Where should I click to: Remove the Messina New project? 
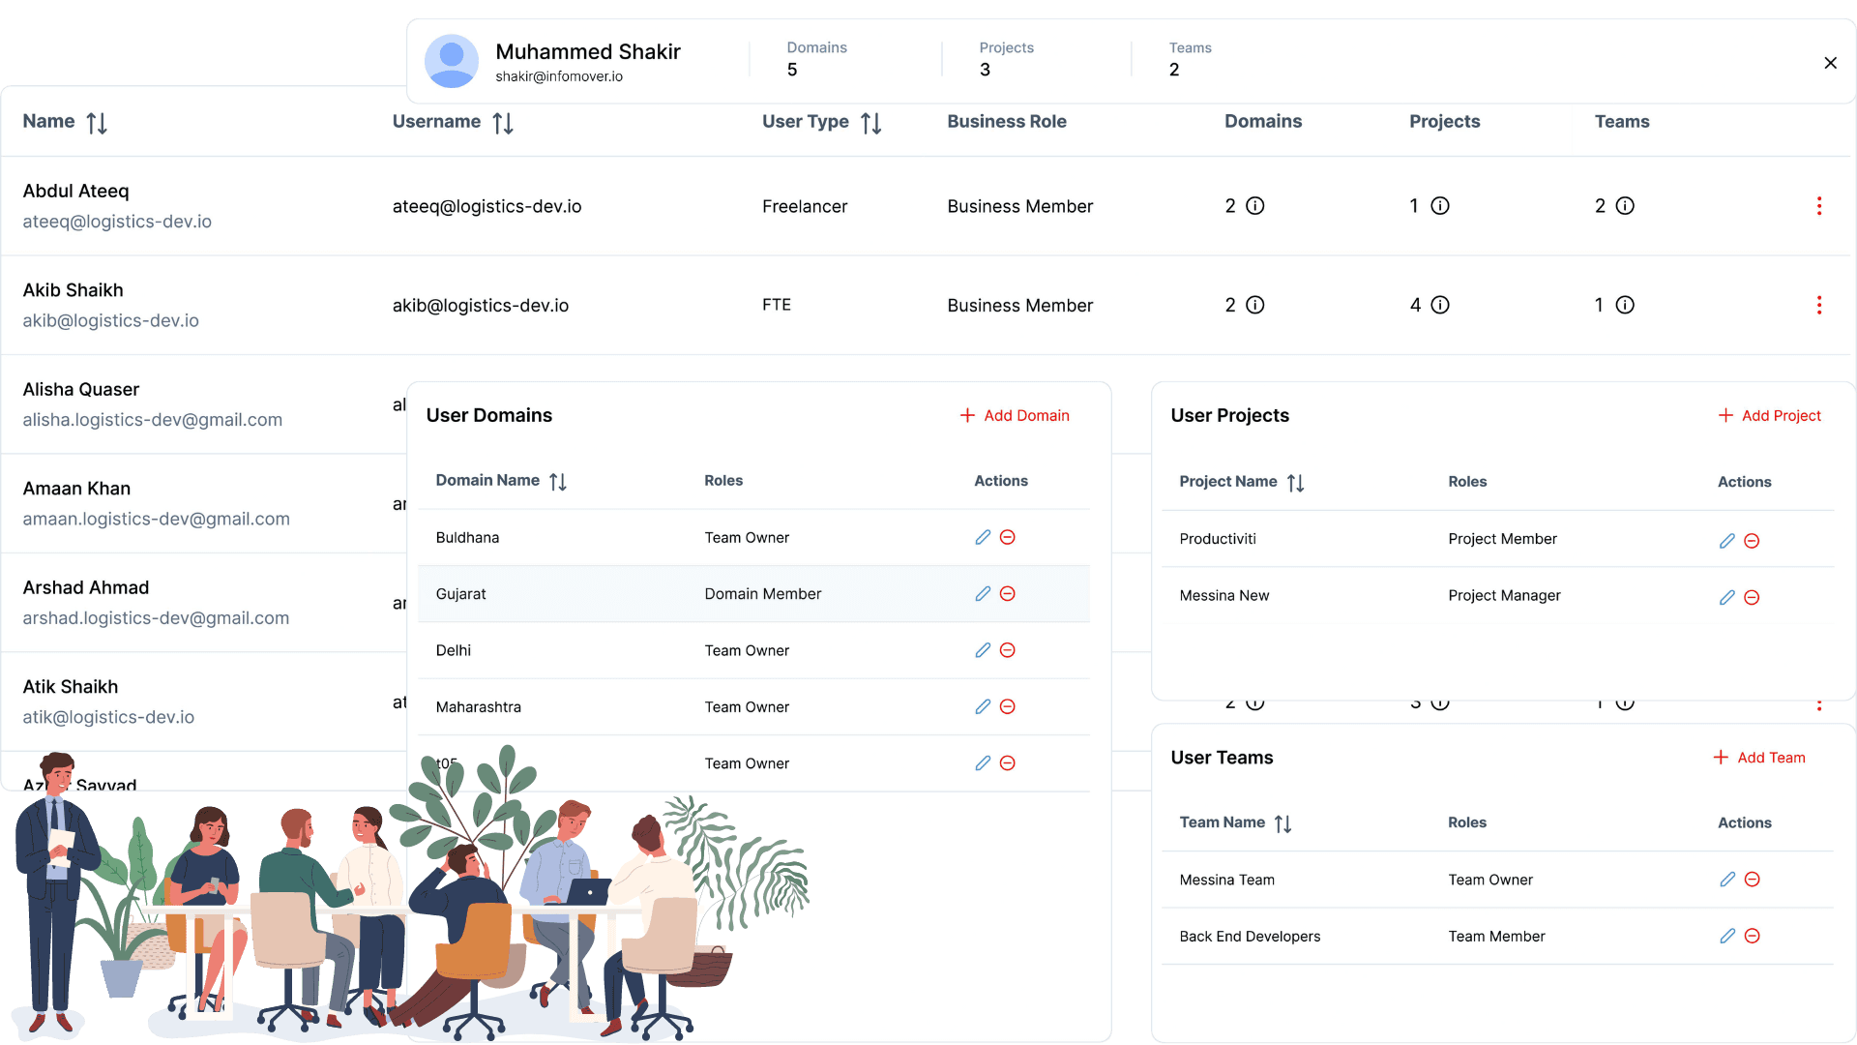point(1752,597)
